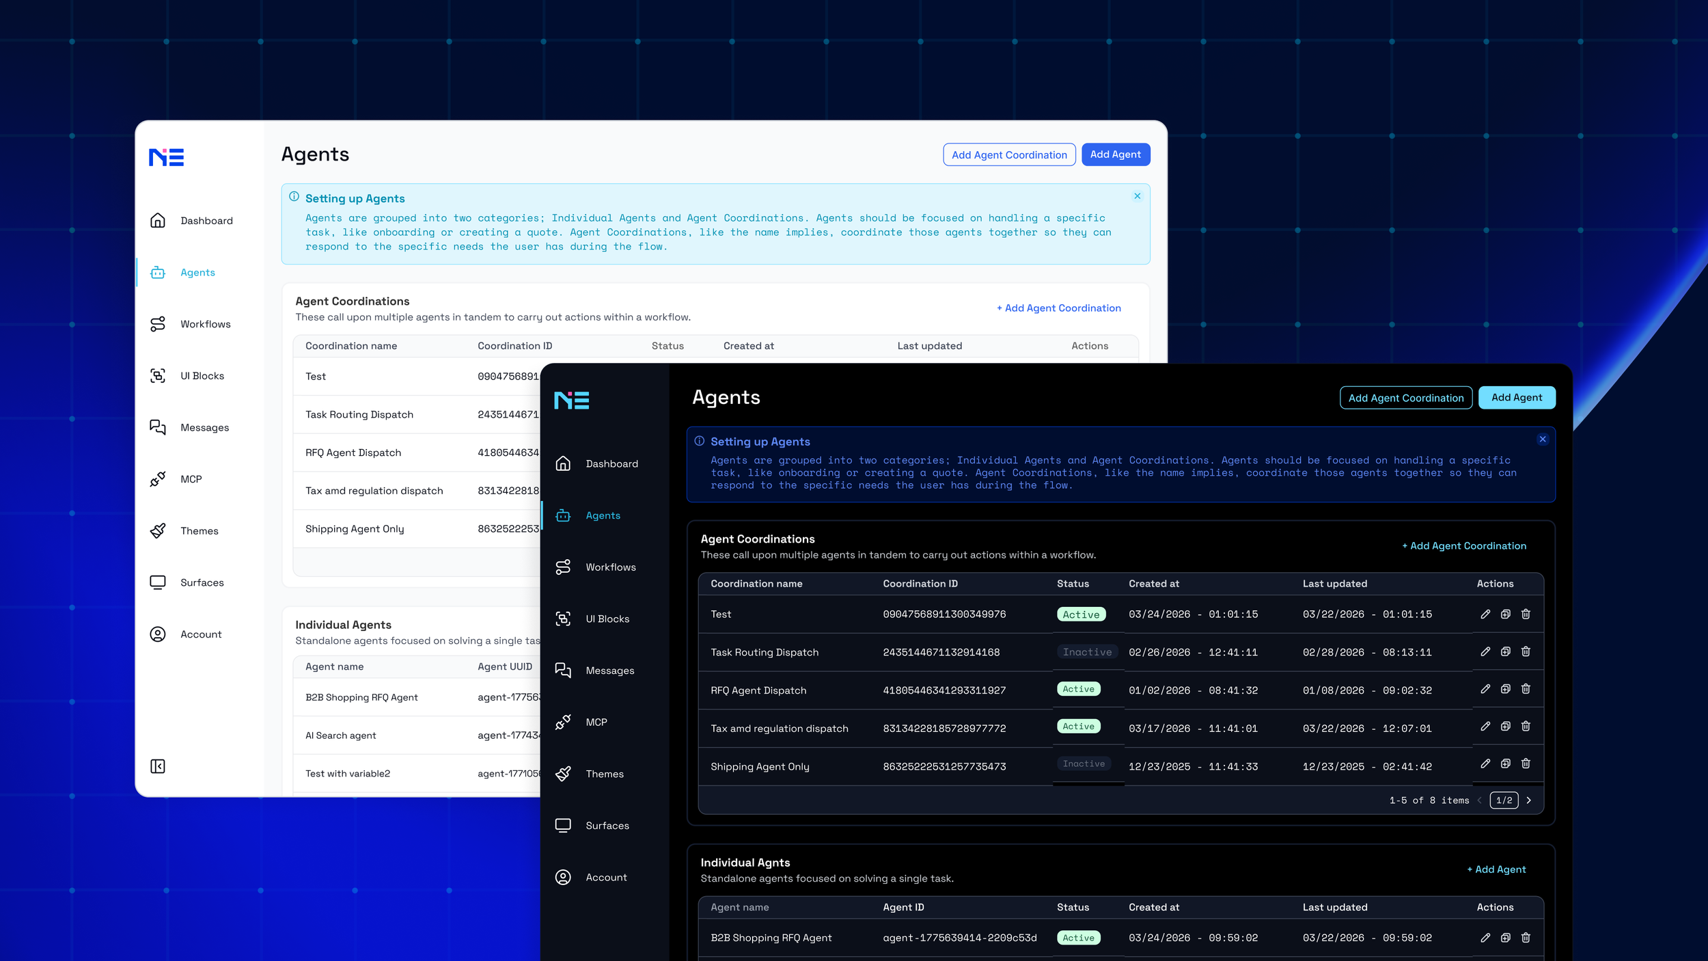The height and width of the screenshot is (961, 1708).
Task: Delete the Test coordination in dark window
Action: point(1526,614)
